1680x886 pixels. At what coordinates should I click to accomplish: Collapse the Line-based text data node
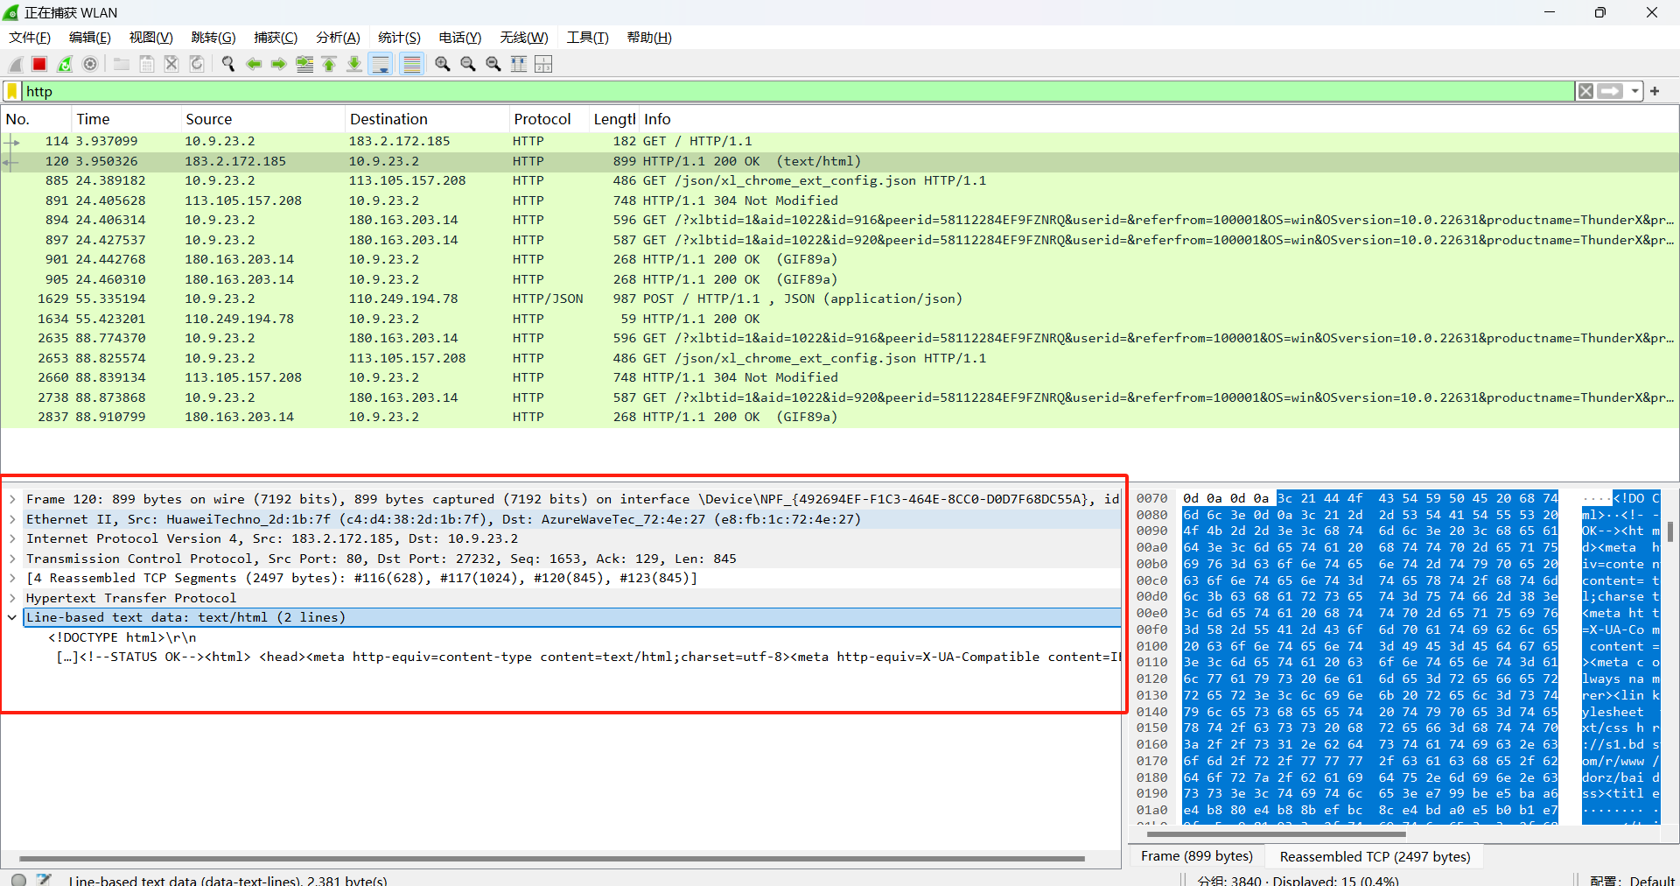pyautogui.click(x=12, y=617)
